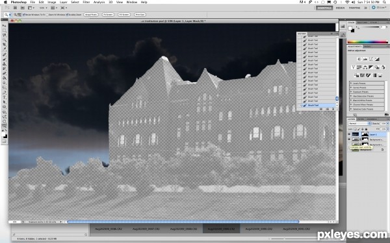Expand Exposure Presets

[351, 92]
